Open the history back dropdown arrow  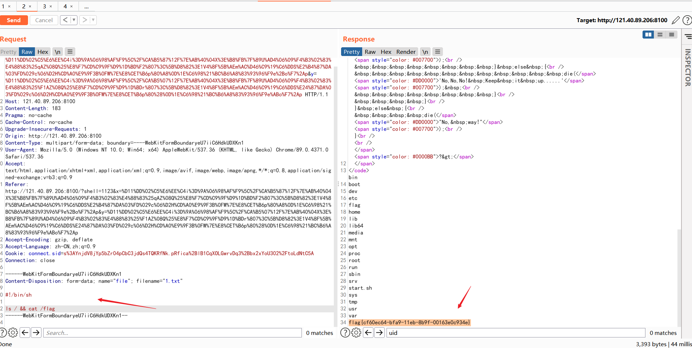tap(74, 20)
